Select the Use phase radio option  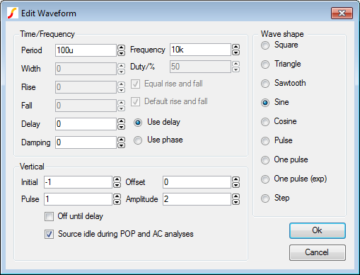click(x=138, y=140)
